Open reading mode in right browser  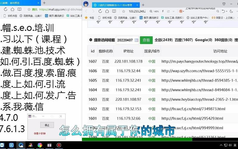[114, 11]
